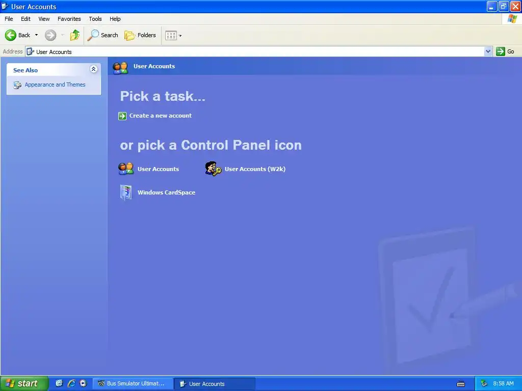The height and width of the screenshot is (391, 522).
Task: Open the Back history dropdown arrow
Action: (36, 35)
